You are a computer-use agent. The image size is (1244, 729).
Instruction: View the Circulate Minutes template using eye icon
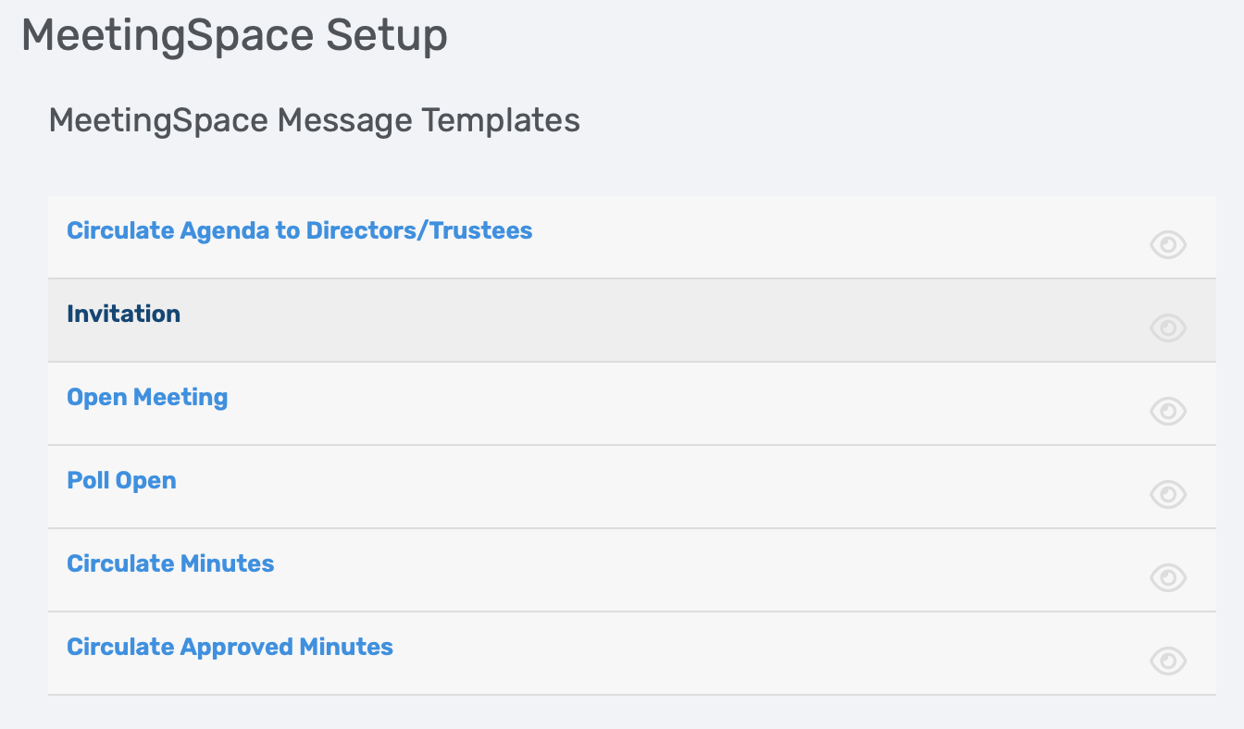click(x=1168, y=577)
